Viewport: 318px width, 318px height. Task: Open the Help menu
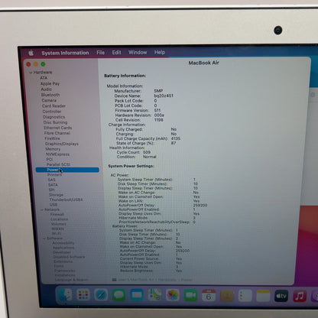[160, 52]
